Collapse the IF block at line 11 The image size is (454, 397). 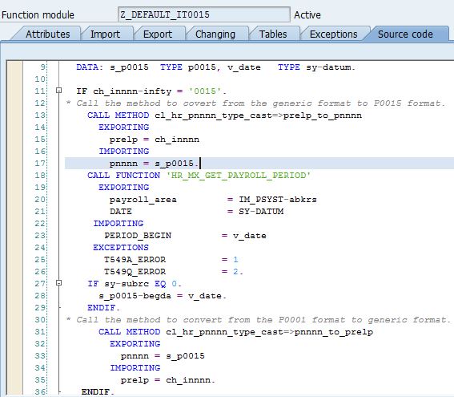pyautogui.click(x=58, y=91)
